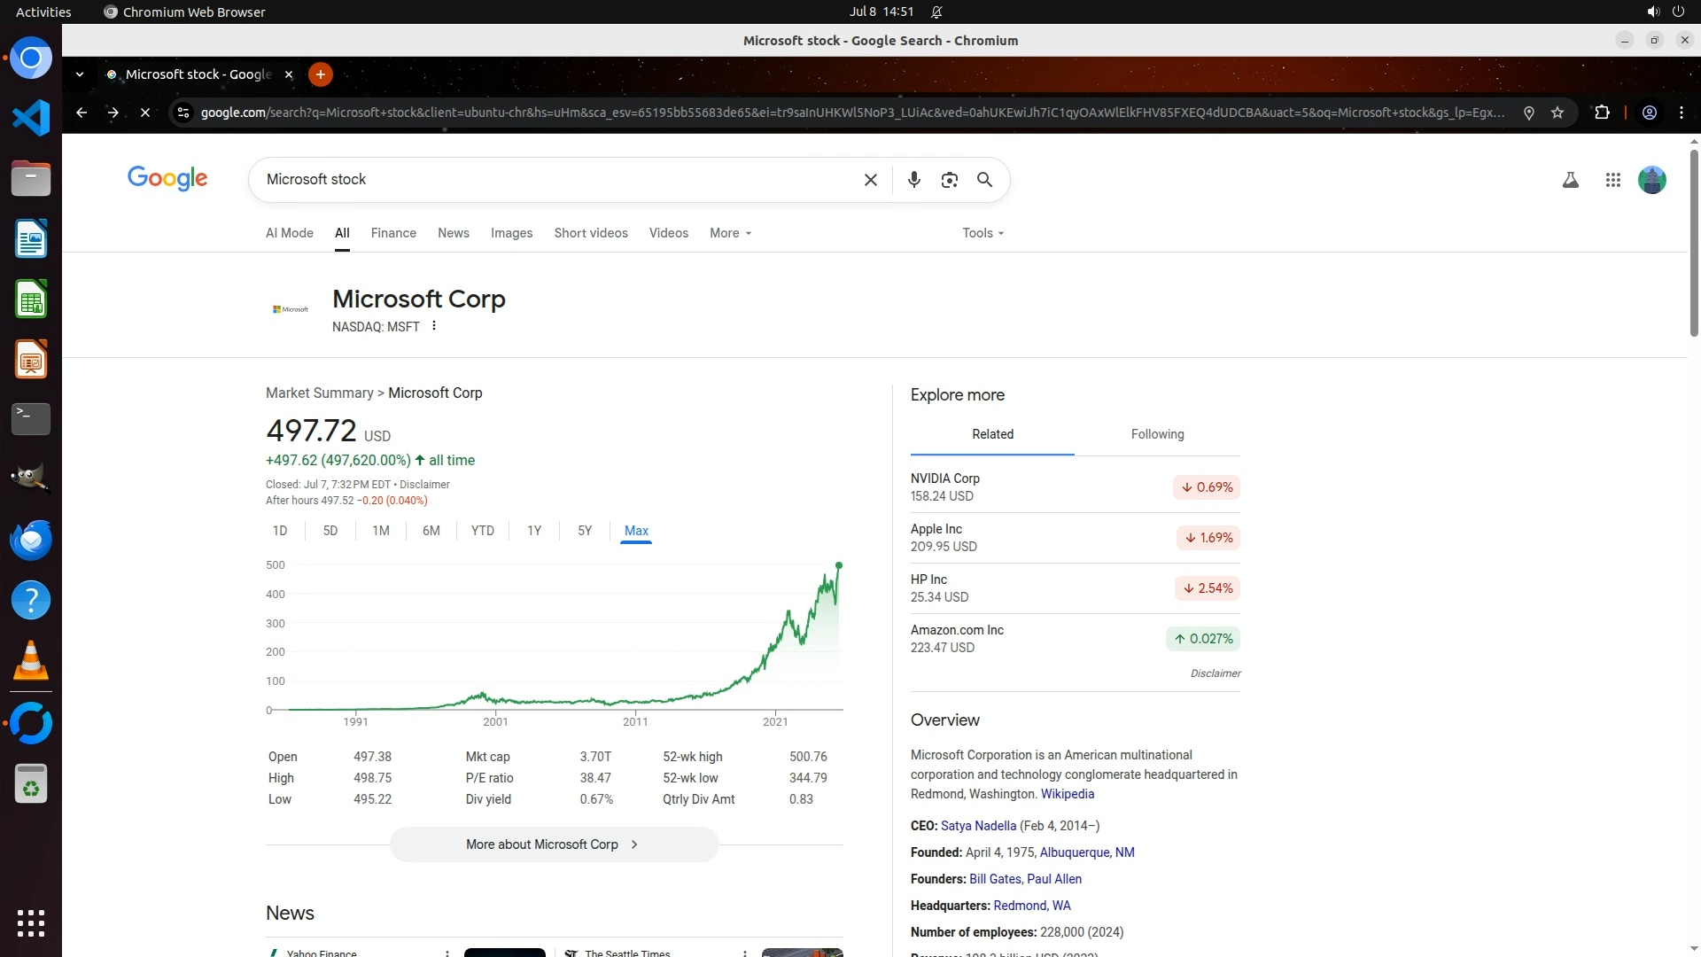Select the 1Y chart range
This screenshot has width=1701, height=957.
533,531
